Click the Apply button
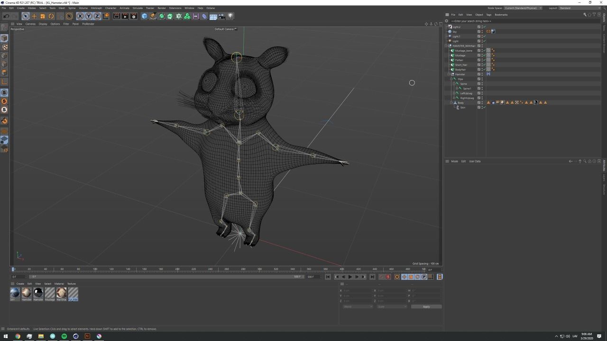 point(426,307)
